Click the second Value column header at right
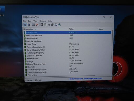The width and height of the screenshot is (134, 101). pyautogui.click(x=101, y=29)
